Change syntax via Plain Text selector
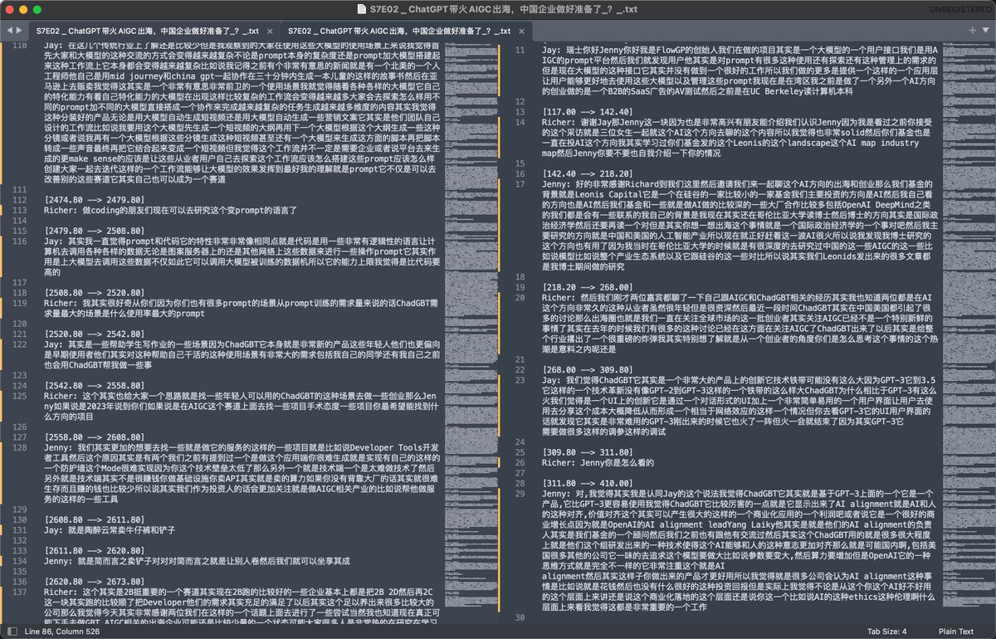 [955, 632]
